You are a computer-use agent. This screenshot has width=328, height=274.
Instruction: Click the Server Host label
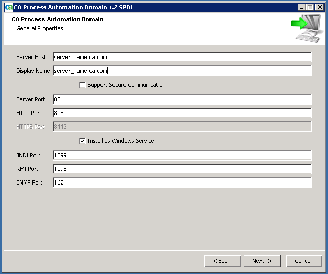31,57
